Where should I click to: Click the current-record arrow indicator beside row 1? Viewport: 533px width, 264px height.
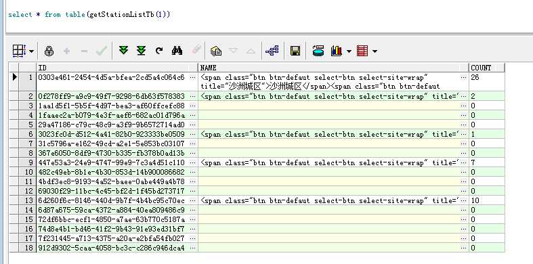[x=14, y=77]
